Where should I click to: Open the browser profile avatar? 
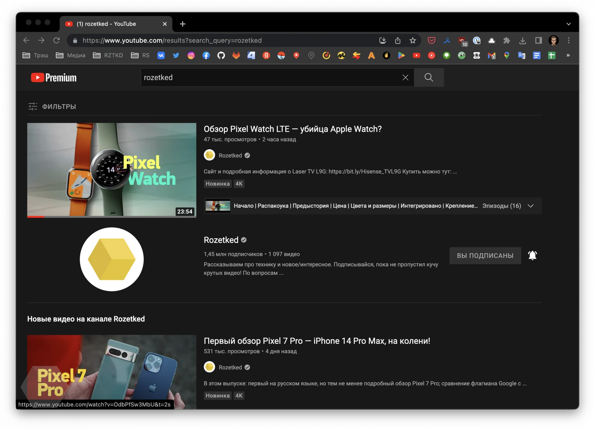pyautogui.click(x=554, y=40)
